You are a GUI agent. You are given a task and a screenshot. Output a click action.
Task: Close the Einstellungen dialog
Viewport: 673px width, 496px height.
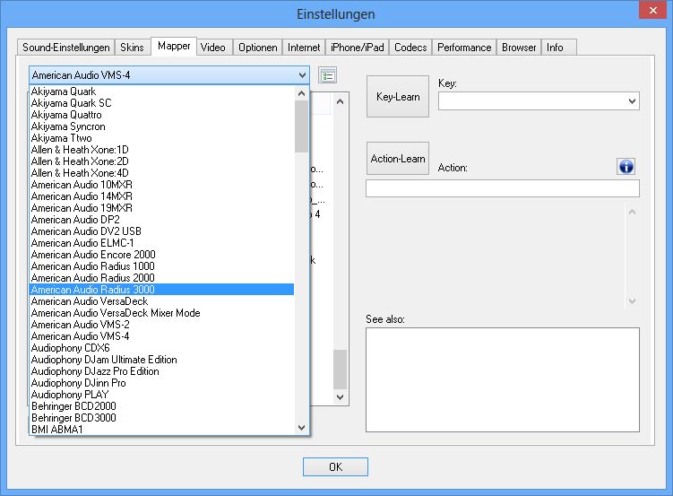click(x=652, y=10)
